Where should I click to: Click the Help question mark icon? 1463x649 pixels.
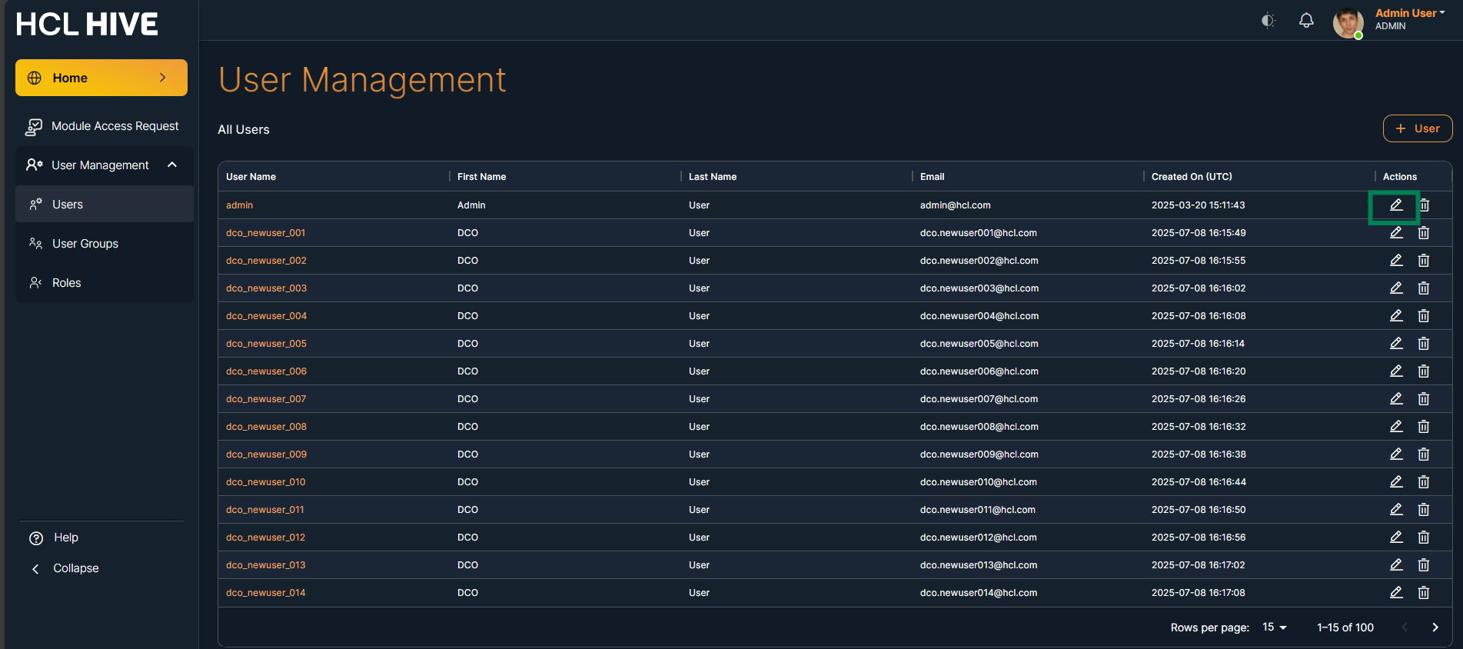36,538
